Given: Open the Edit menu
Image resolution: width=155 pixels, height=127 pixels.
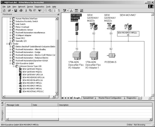Looking at the screenshot, I should (x=9, y=7).
